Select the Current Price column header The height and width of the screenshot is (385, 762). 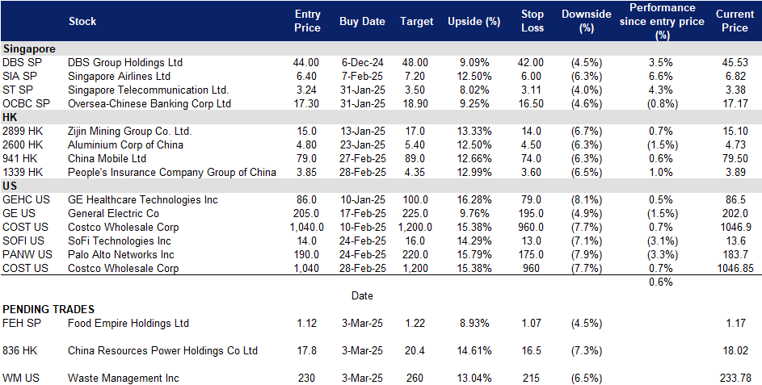[734, 21]
